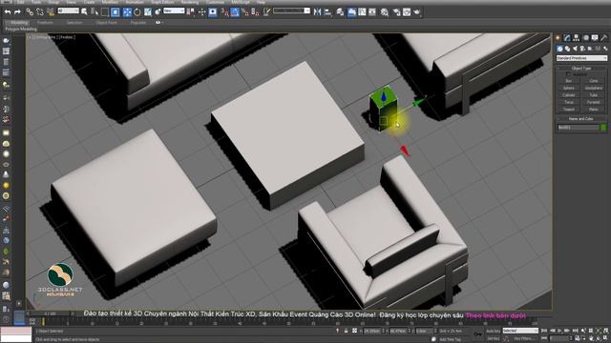Open the Display command panel
611x343 pixels.
595,38
